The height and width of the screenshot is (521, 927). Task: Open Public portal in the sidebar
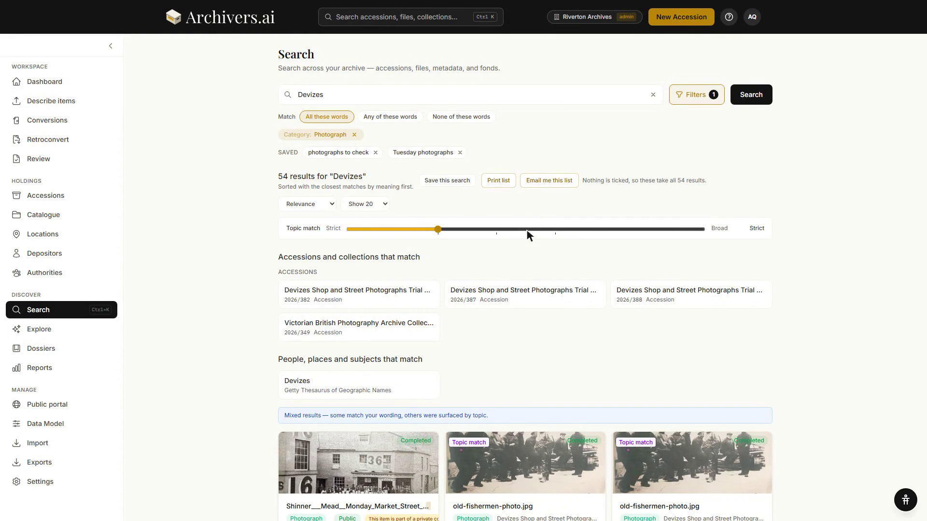[x=61, y=404]
